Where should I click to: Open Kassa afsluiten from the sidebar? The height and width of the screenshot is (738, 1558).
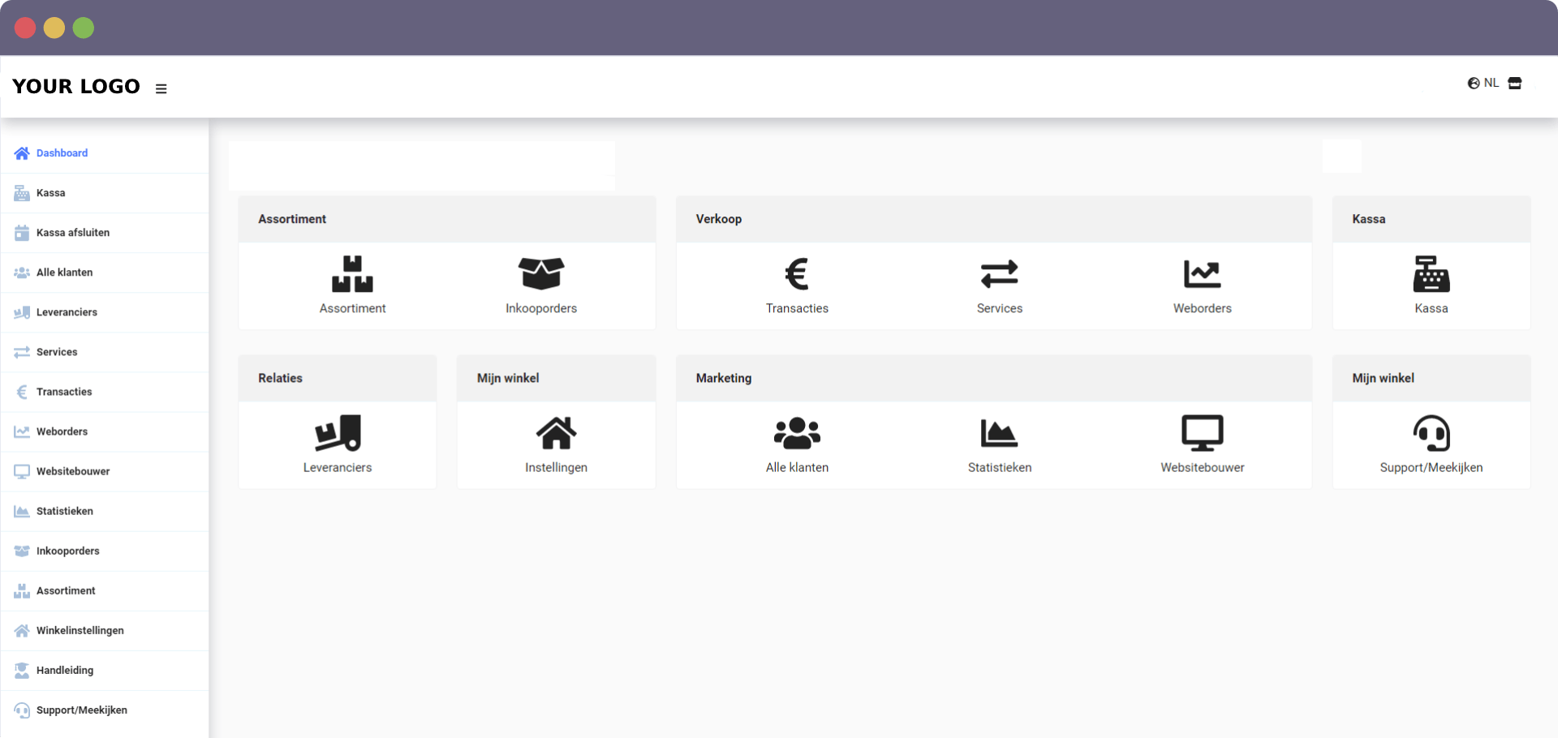[73, 232]
